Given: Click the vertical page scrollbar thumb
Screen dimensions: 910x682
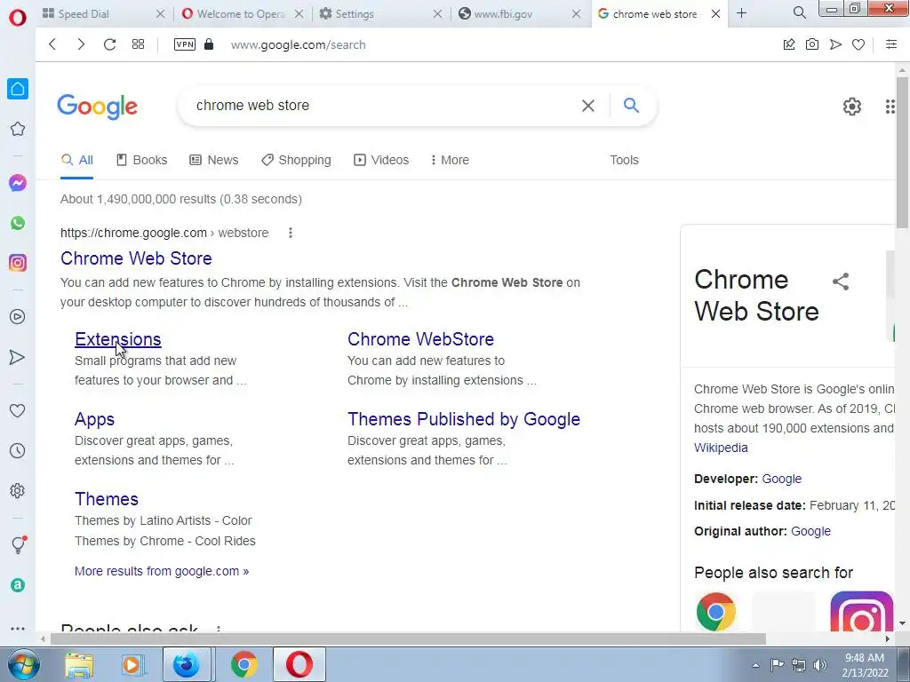Looking at the screenshot, I should (x=902, y=151).
